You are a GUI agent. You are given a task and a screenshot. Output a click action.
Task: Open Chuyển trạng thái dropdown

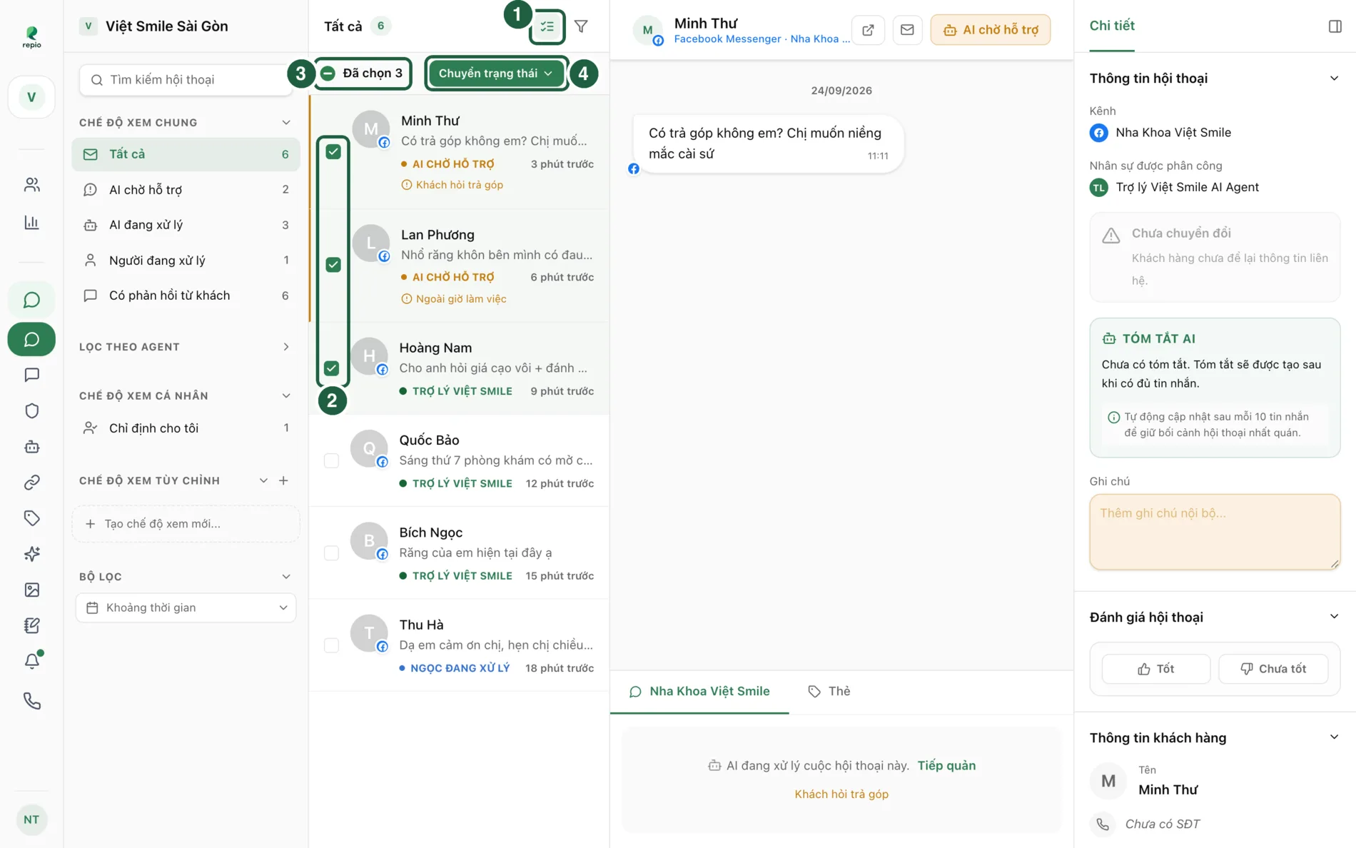[496, 74]
